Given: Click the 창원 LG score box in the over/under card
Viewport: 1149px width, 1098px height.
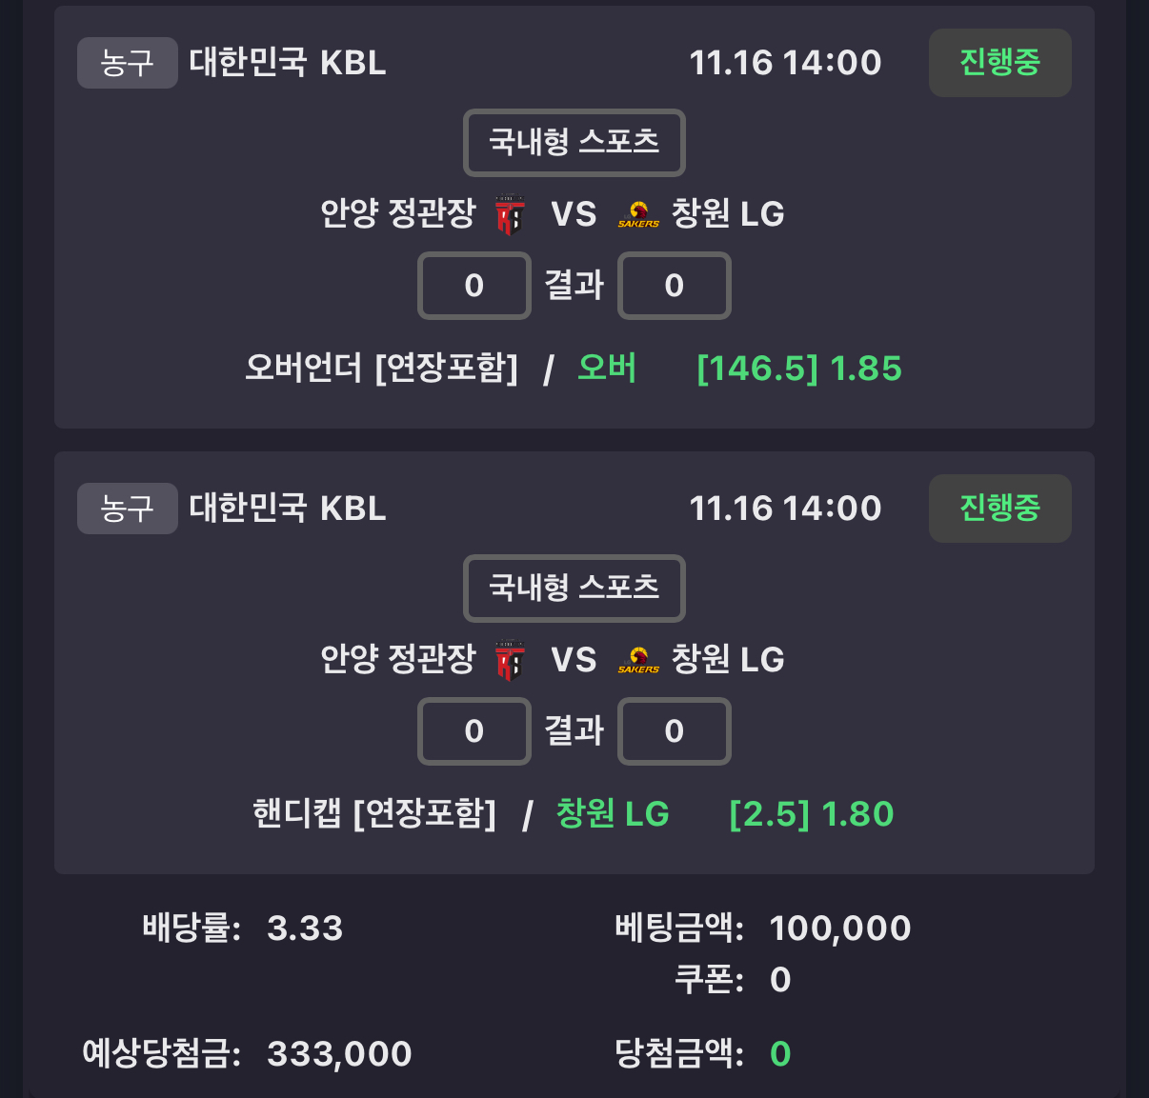Looking at the screenshot, I should [x=674, y=286].
